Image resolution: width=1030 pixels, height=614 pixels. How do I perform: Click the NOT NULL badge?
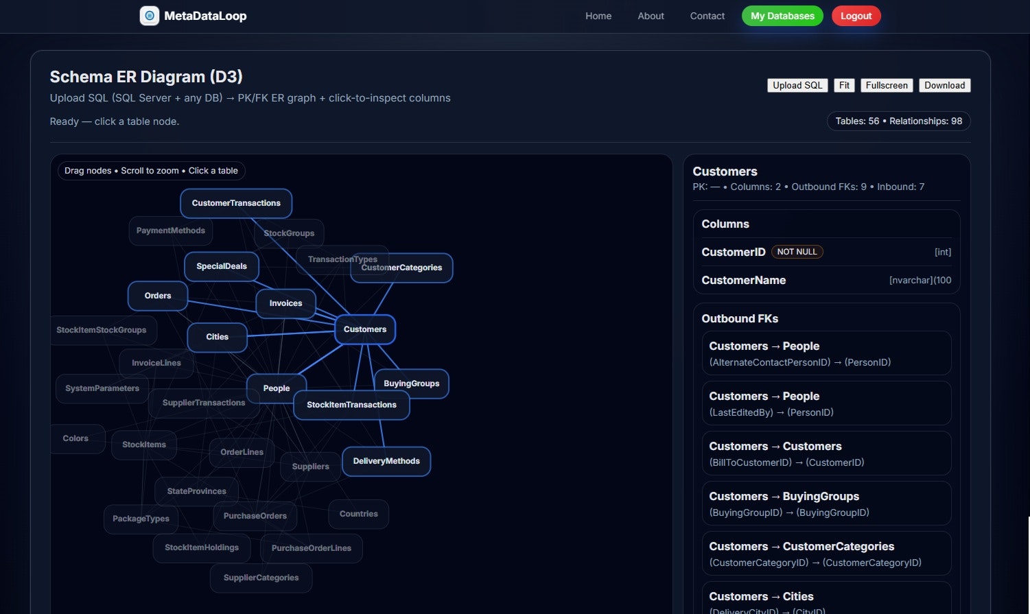point(797,252)
